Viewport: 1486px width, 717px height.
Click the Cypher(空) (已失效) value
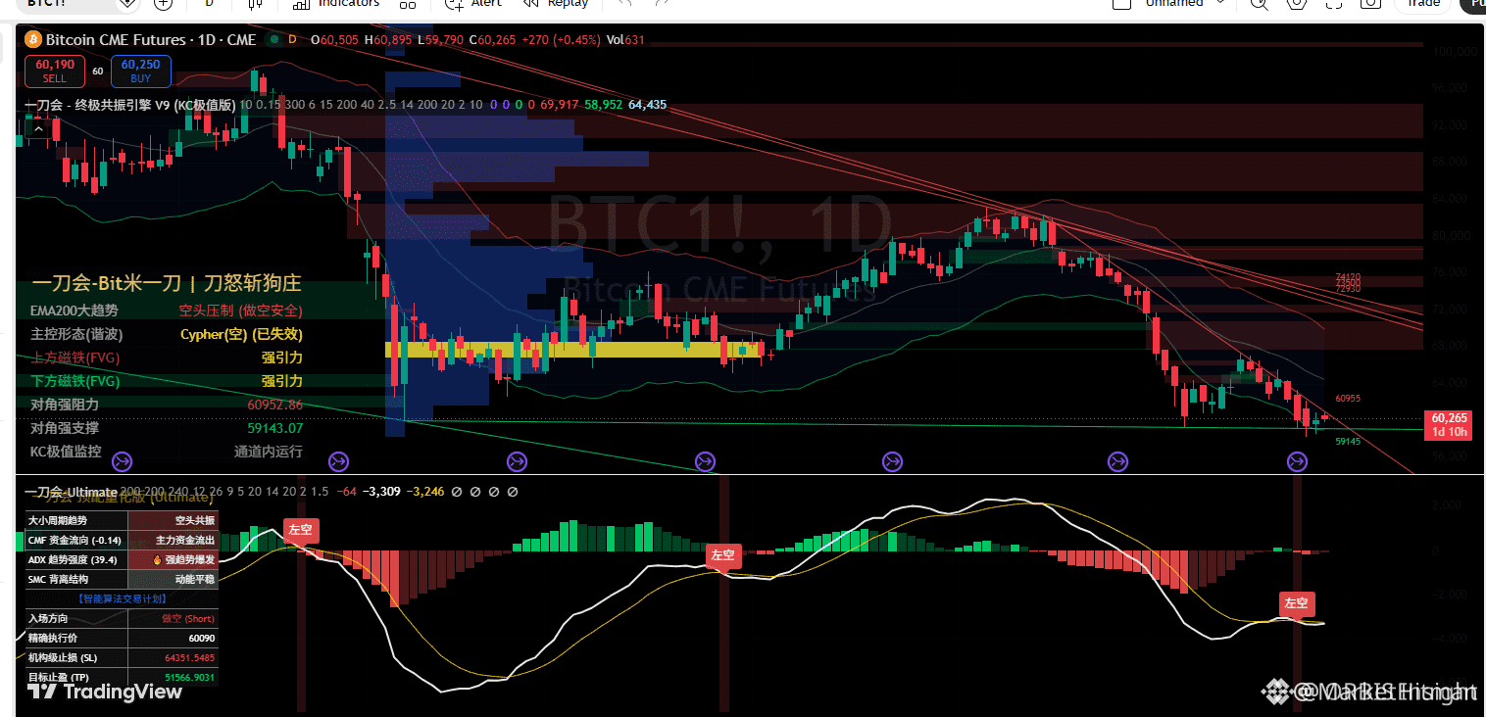click(x=242, y=334)
